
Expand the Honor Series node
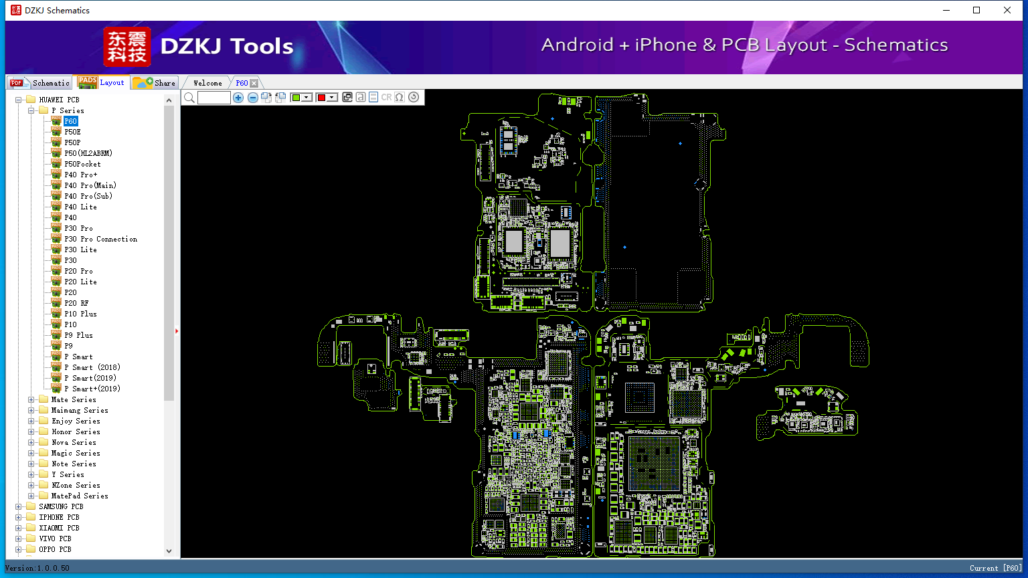[x=31, y=431]
